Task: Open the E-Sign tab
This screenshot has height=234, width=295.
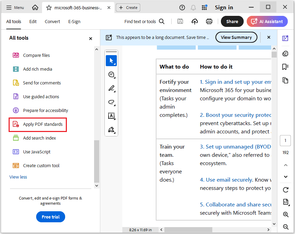Action: tap(74, 22)
